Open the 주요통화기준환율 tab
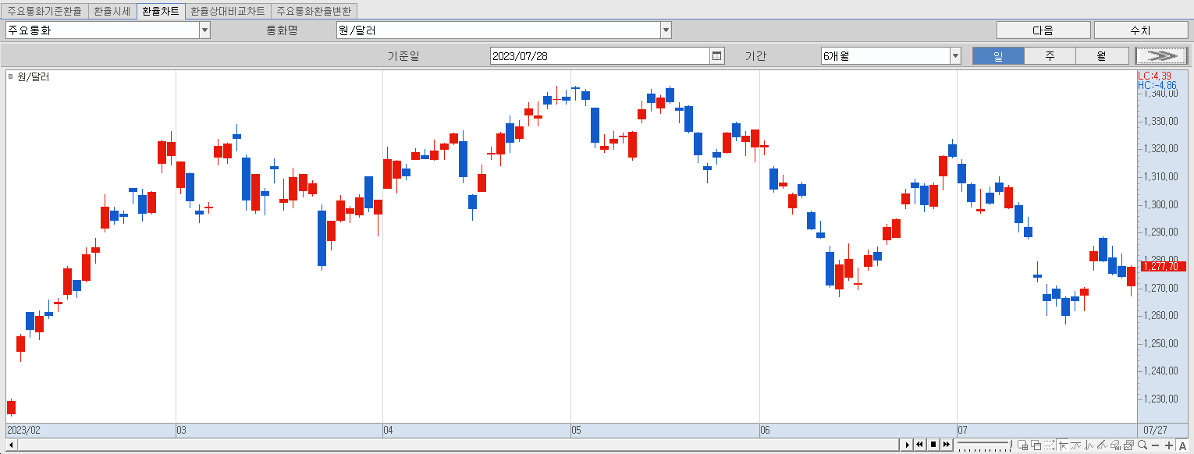1194x454 pixels. tap(44, 12)
